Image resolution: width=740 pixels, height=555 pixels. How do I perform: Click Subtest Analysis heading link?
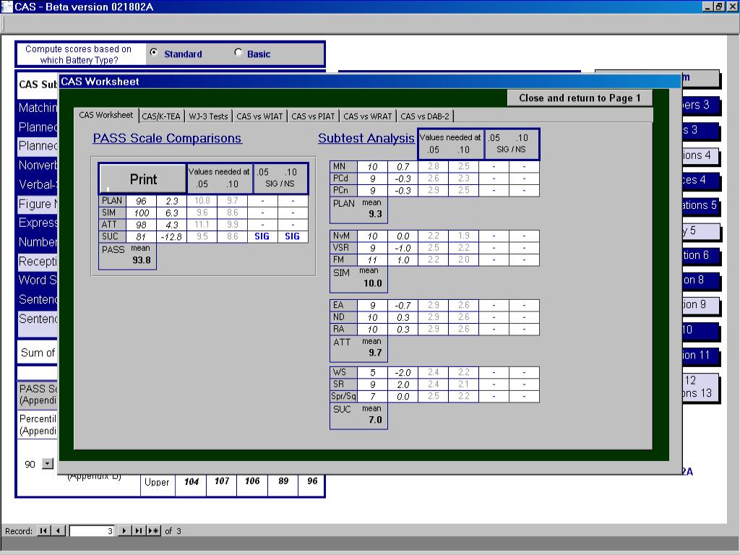pos(366,138)
